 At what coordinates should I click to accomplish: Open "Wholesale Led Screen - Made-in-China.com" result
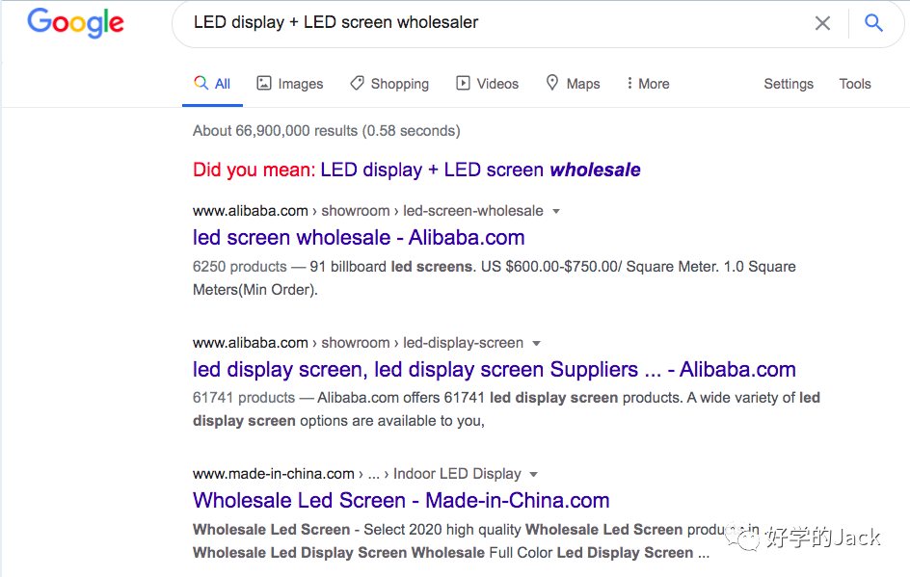click(401, 501)
